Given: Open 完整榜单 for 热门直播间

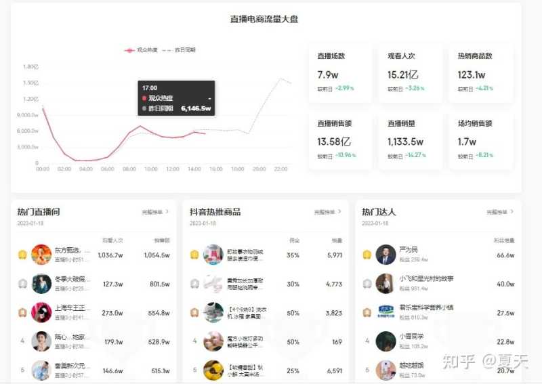Looking at the screenshot, I should pos(155,212).
